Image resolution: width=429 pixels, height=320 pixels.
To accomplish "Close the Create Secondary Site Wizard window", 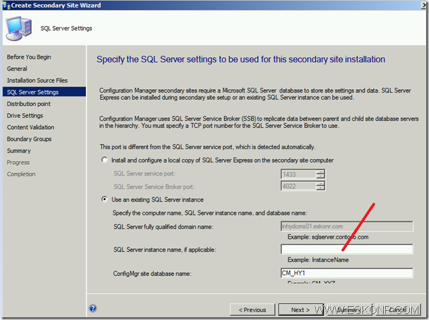I will click(424, 5).
